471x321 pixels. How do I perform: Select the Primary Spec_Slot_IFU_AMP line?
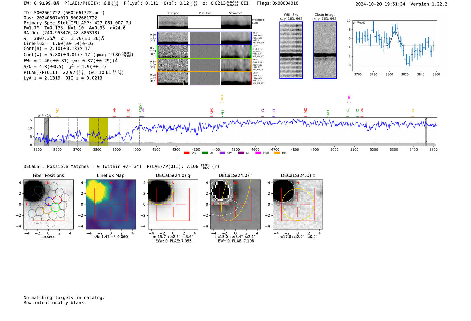pyautogui.click(x=77, y=23)
